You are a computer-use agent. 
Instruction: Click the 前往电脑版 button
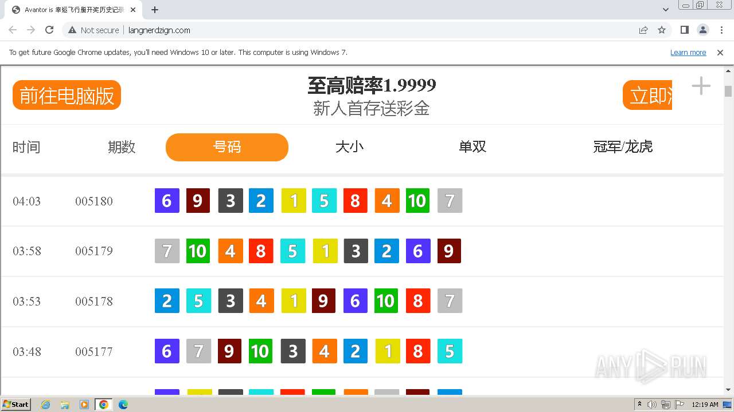pyautogui.click(x=67, y=95)
